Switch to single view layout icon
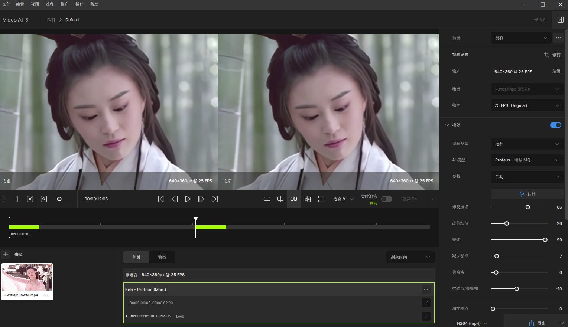The width and height of the screenshot is (568, 327). tap(267, 199)
